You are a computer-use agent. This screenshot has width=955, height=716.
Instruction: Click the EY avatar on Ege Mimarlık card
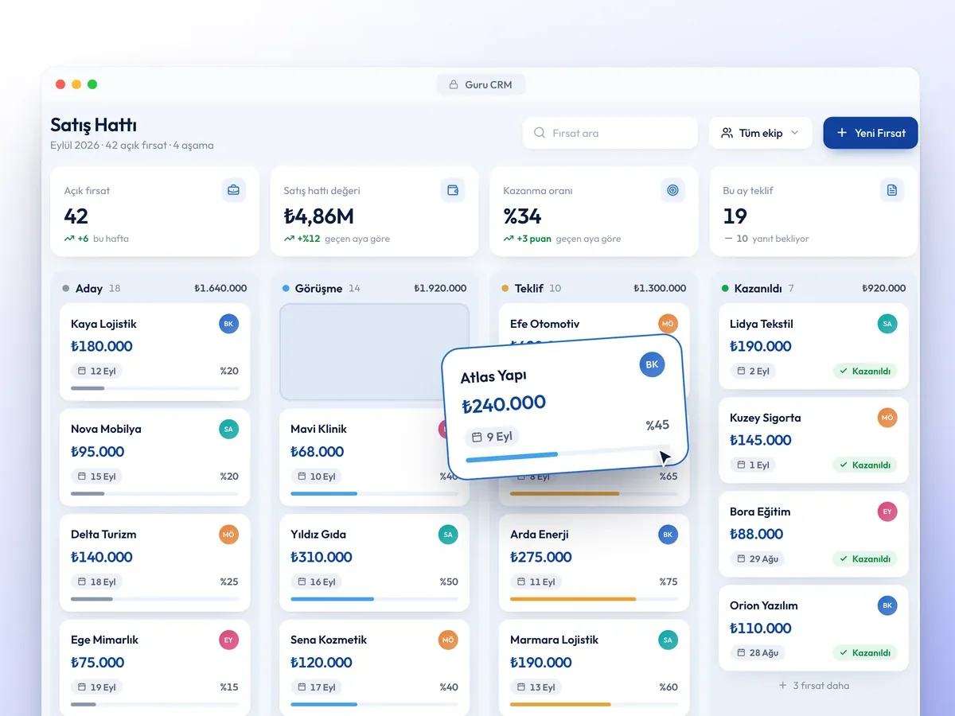point(228,640)
